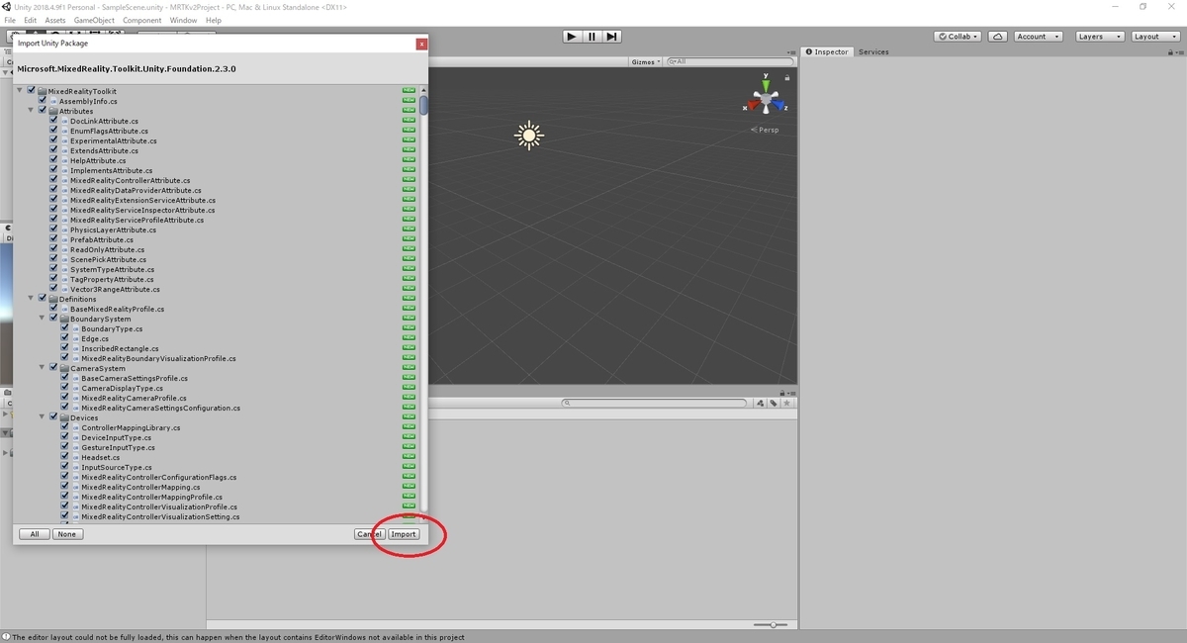Screen dimensions: 1187x643
Task: Open the Component menu
Action: click(142, 20)
